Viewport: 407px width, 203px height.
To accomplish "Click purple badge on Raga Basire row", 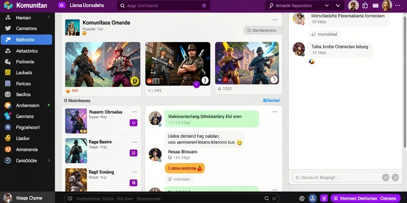I will click(134, 153).
